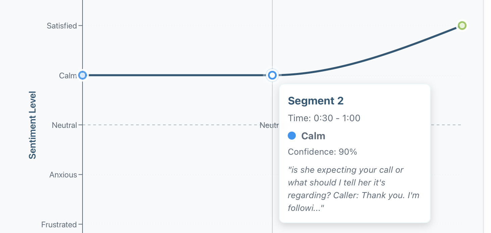The width and height of the screenshot is (491, 233).
Task: Click the partially hidden Neutr chart label
Action: point(269,125)
